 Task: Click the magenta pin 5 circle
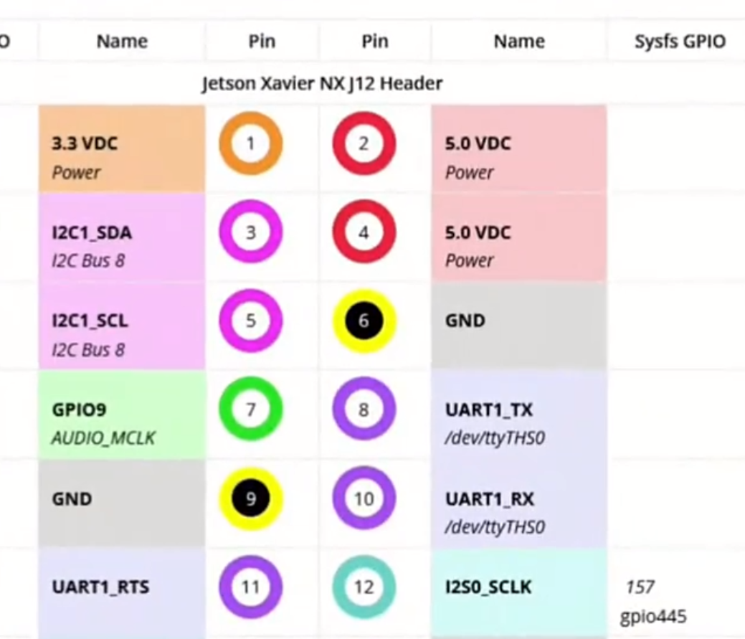click(x=250, y=321)
